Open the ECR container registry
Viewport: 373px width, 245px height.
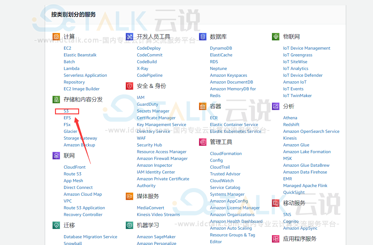tap(214, 118)
